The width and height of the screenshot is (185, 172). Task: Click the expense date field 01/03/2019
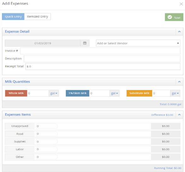tap(43, 43)
